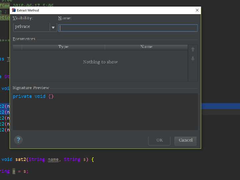Click the IntelliJ icon in title bar

pyautogui.click(x=14, y=10)
